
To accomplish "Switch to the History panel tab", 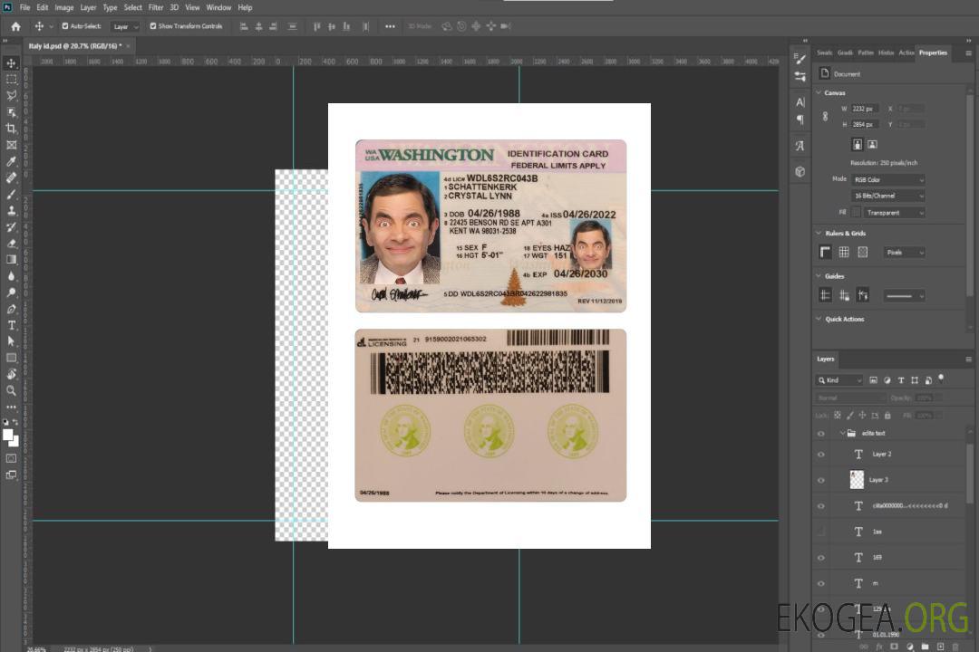I will pyautogui.click(x=886, y=53).
